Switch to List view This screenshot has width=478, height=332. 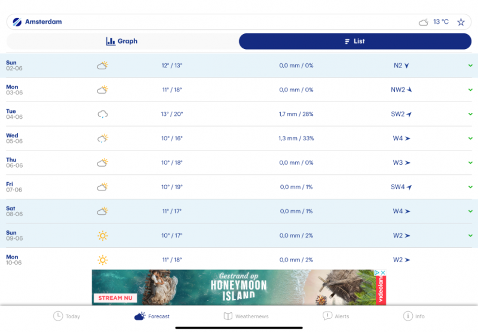[355, 41]
